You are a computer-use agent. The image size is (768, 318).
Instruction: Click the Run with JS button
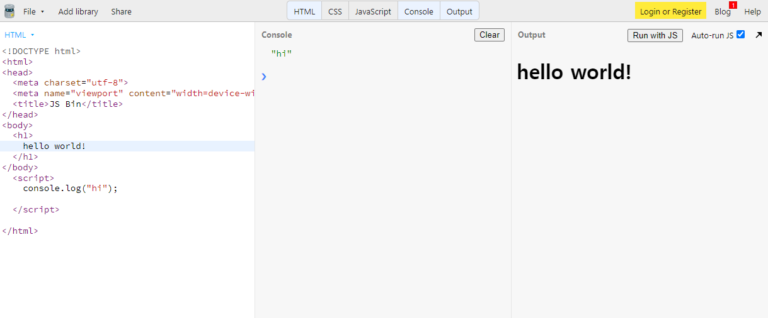[x=655, y=35]
